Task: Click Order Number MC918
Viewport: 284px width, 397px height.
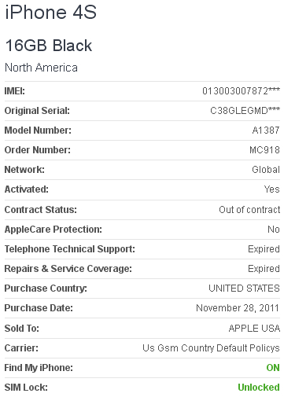Action: [x=264, y=150]
